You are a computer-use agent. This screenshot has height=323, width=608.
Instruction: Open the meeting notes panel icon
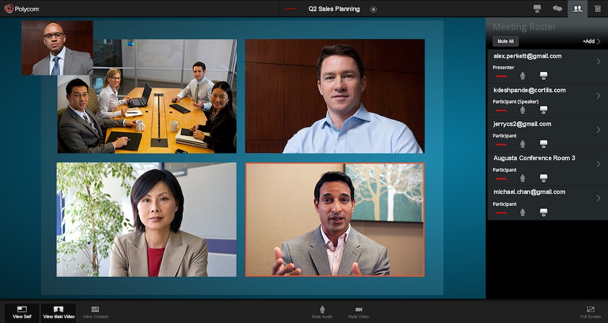(597, 9)
